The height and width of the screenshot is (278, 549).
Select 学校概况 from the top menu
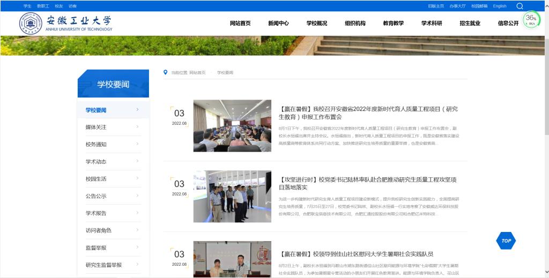click(317, 24)
